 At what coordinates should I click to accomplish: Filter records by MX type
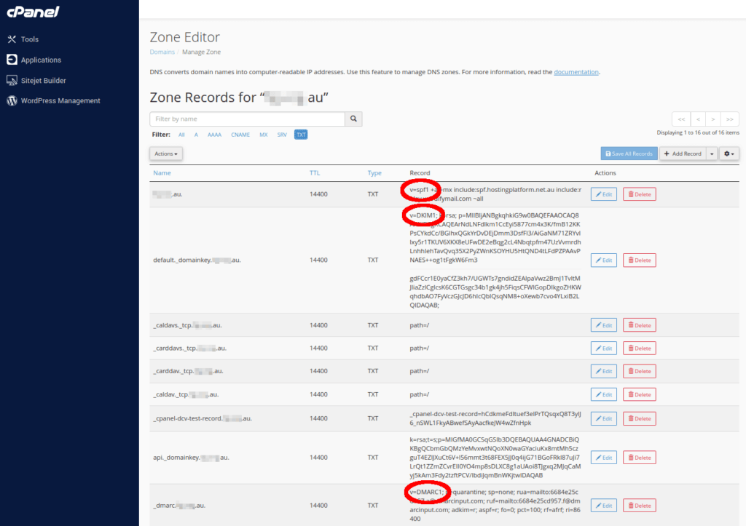tap(264, 135)
